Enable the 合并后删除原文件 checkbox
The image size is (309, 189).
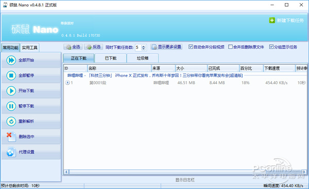point(230,47)
